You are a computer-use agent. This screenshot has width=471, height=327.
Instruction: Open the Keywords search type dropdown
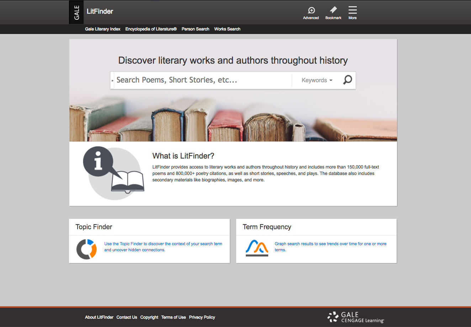[x=317, y=80]
